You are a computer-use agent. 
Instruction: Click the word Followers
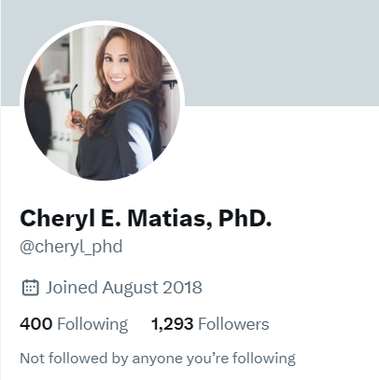click(x=233, y=324)
